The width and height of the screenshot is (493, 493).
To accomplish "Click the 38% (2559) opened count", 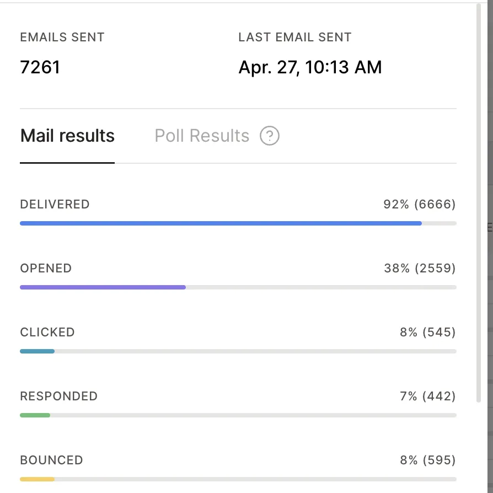I will click(x=420, y=268).
